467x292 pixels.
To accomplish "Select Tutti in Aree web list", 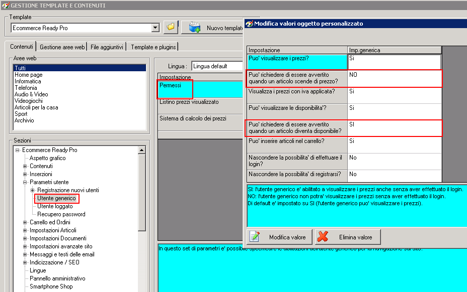I will [80, 68].
